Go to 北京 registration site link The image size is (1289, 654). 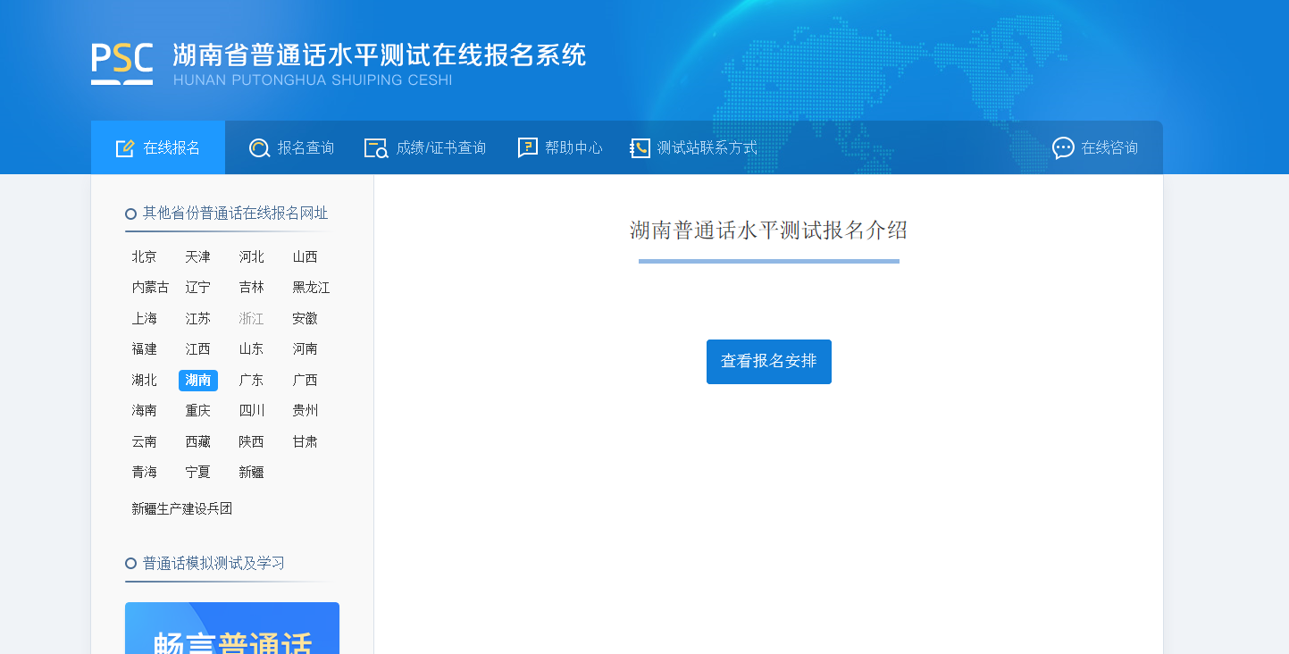[x=145, y=257]
